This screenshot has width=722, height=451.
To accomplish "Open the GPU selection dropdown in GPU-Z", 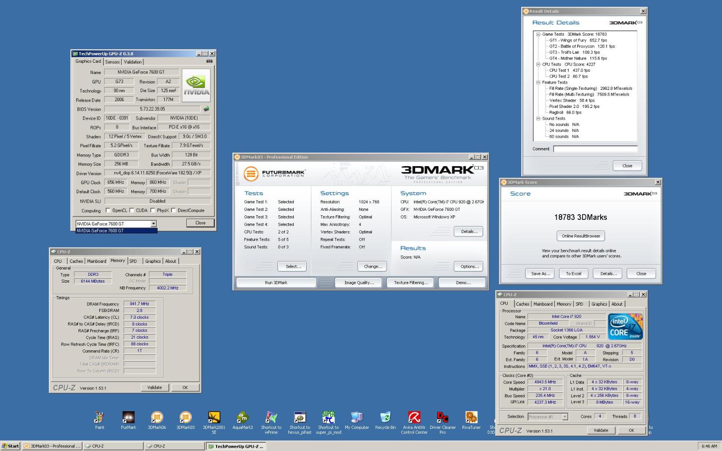I will [x=153, y=224].
